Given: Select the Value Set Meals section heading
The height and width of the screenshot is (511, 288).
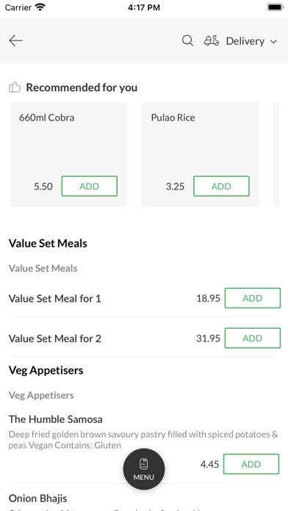Looking at the screenshot, I should click(48, 243).
